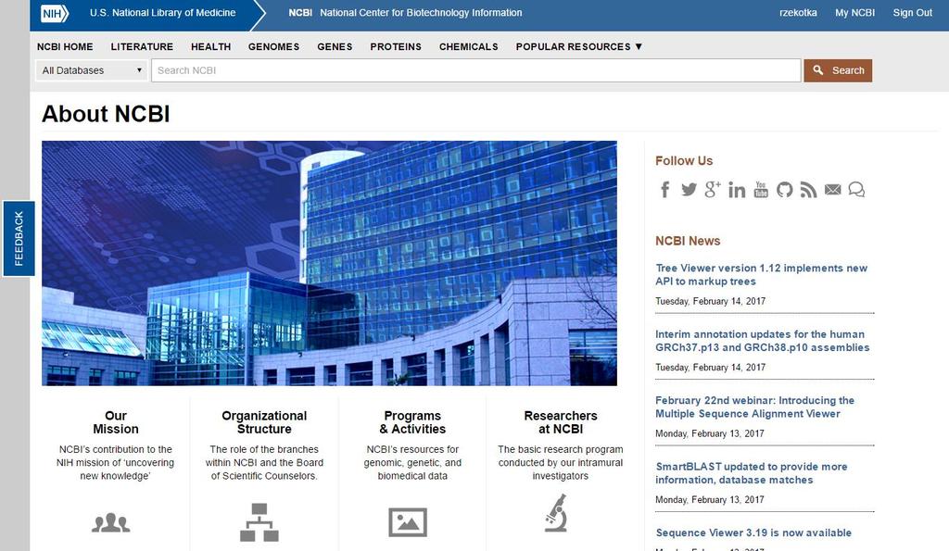The height and width of the screenshot is (551, 949).
Task: Click the NCBI building banner image
Action: (329, 263)
